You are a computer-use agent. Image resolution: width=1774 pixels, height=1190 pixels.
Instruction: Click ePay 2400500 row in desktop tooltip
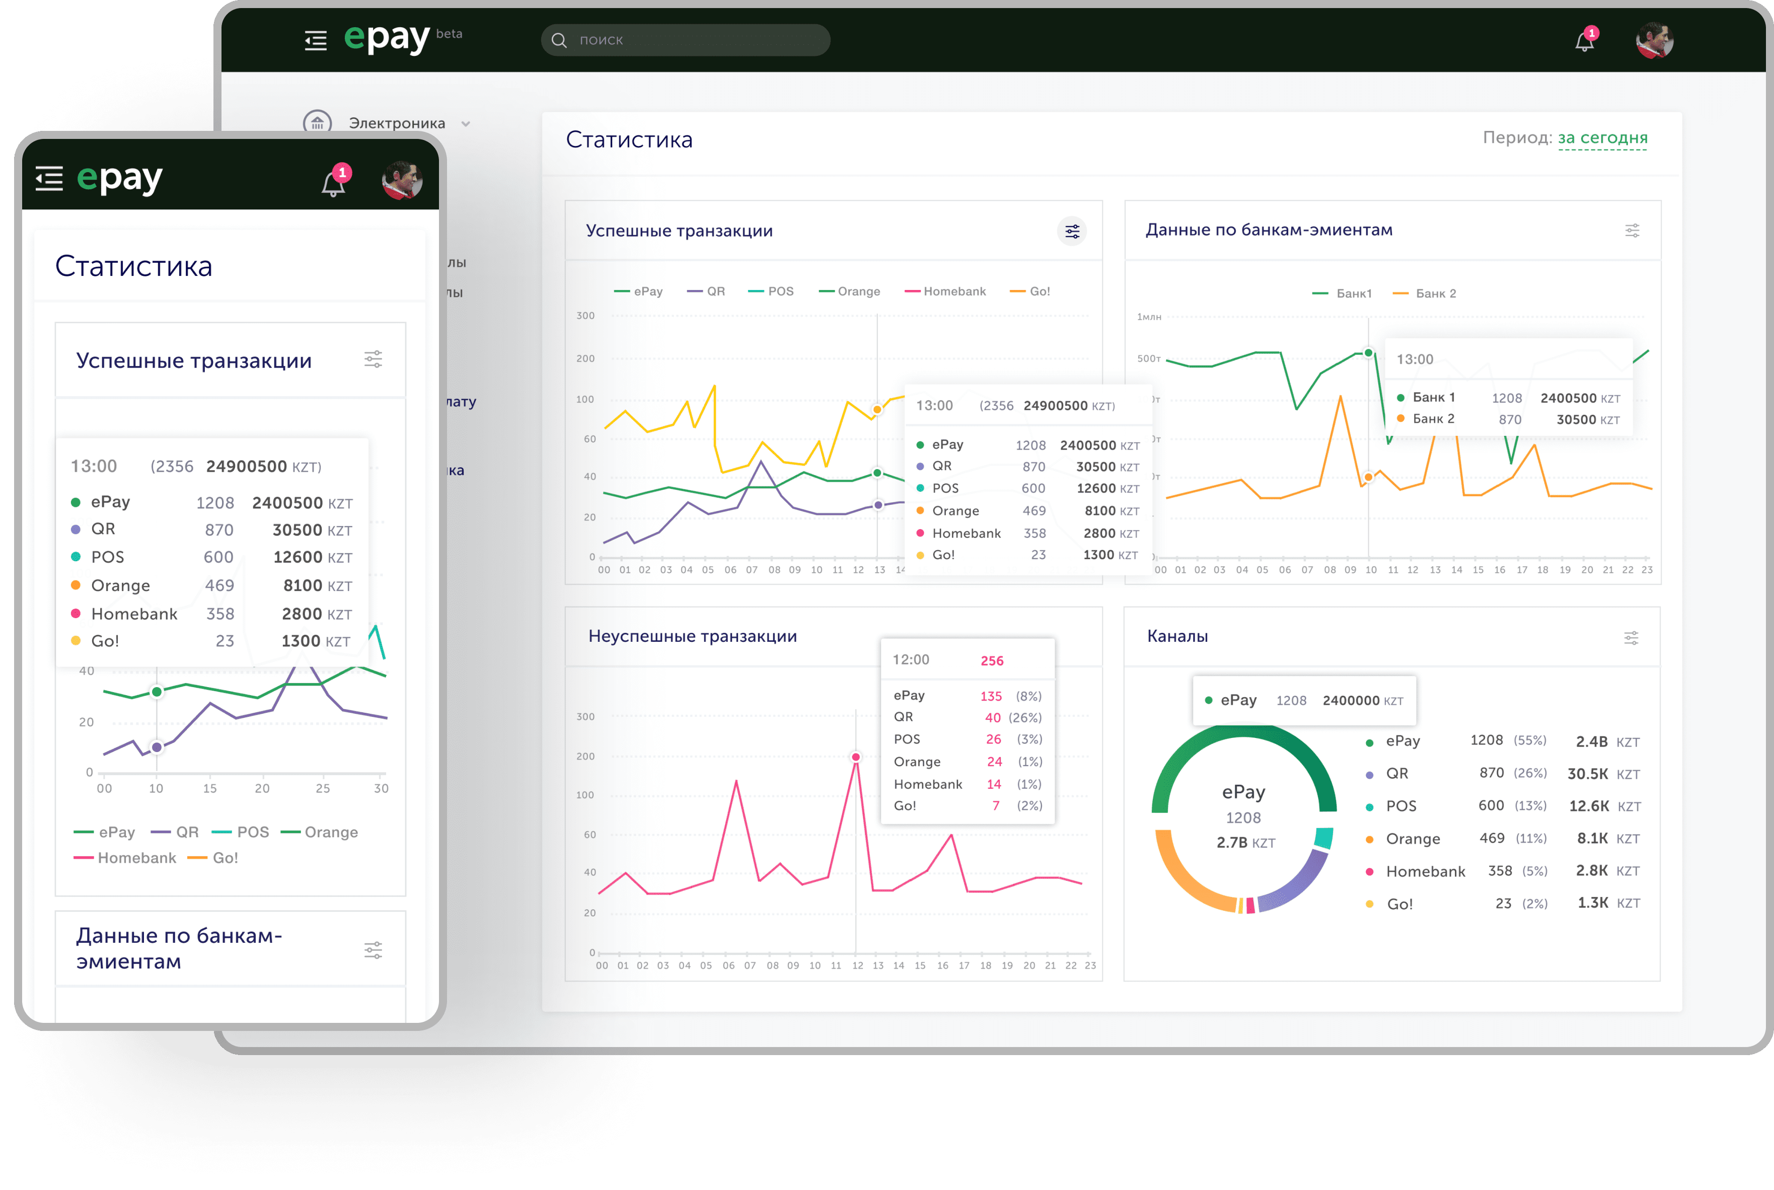1028,444
